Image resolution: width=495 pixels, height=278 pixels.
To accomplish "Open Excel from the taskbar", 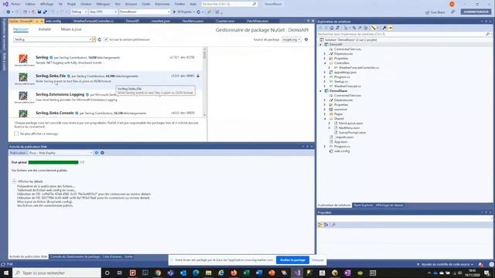I will point(246,273).
